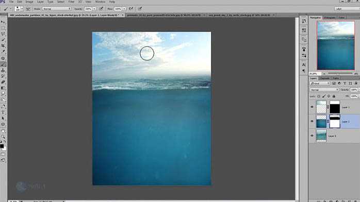Select the black layer mask thumbnail
Screen dimensions: 360x202
coord(335,107)
